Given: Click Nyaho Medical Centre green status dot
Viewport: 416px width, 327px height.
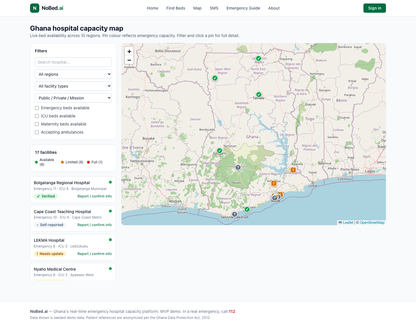Looking at the screenshot, I should click(110, 269).
